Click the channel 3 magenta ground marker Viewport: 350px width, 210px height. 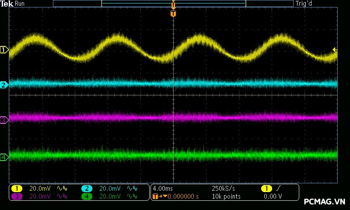tap(4, 119)
